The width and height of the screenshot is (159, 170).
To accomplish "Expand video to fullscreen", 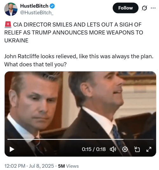I will [149, 149].
